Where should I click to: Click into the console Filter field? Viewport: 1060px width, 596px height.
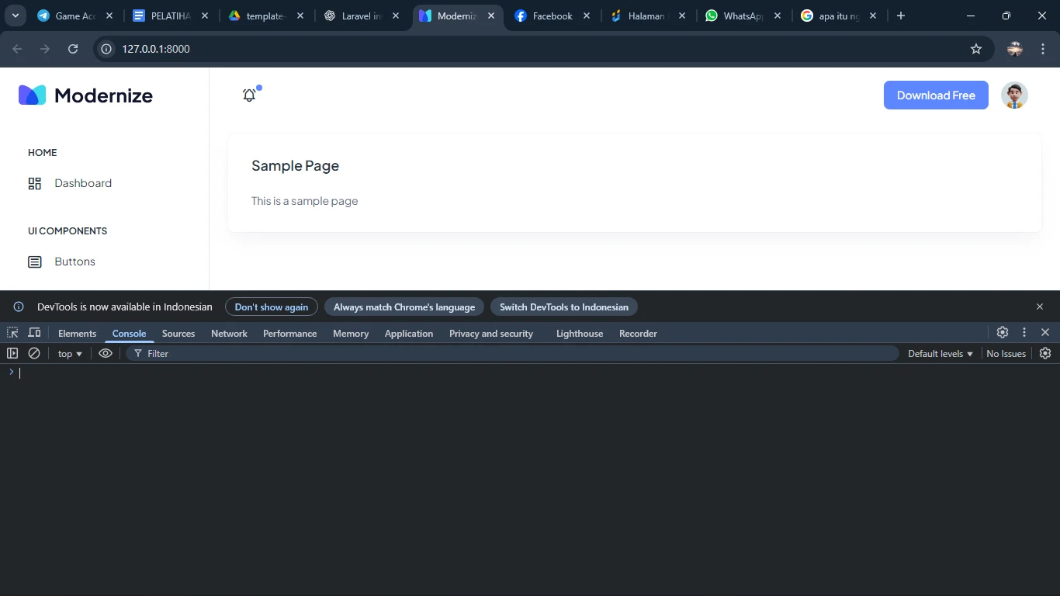[512, 354]
